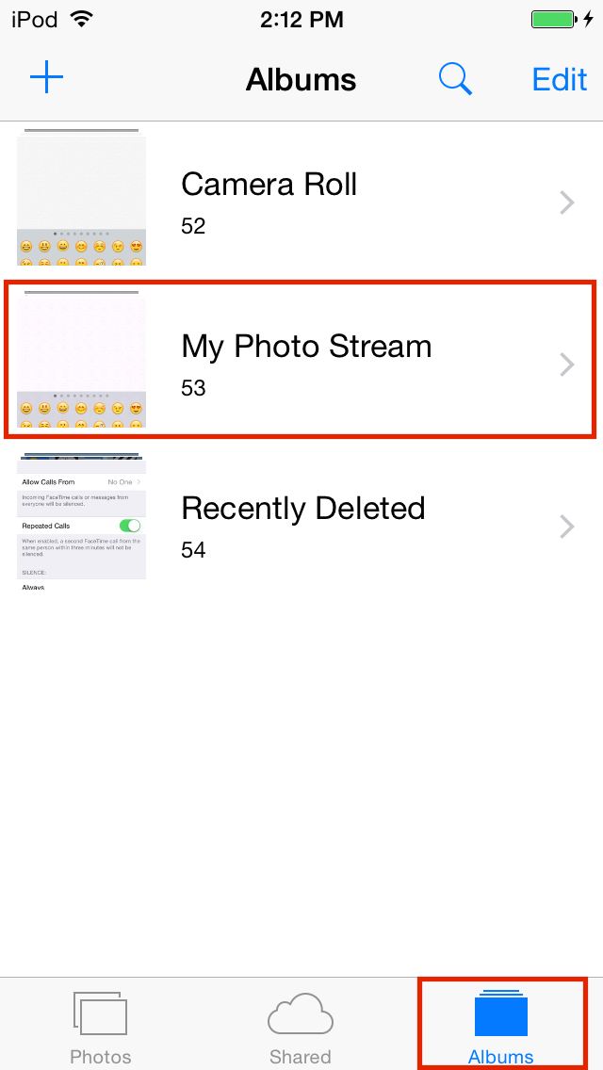Tap the battery indicator in status bar
Viewport: 603px width, 1070px height.
pyautogui.click(x=555, y=19)
